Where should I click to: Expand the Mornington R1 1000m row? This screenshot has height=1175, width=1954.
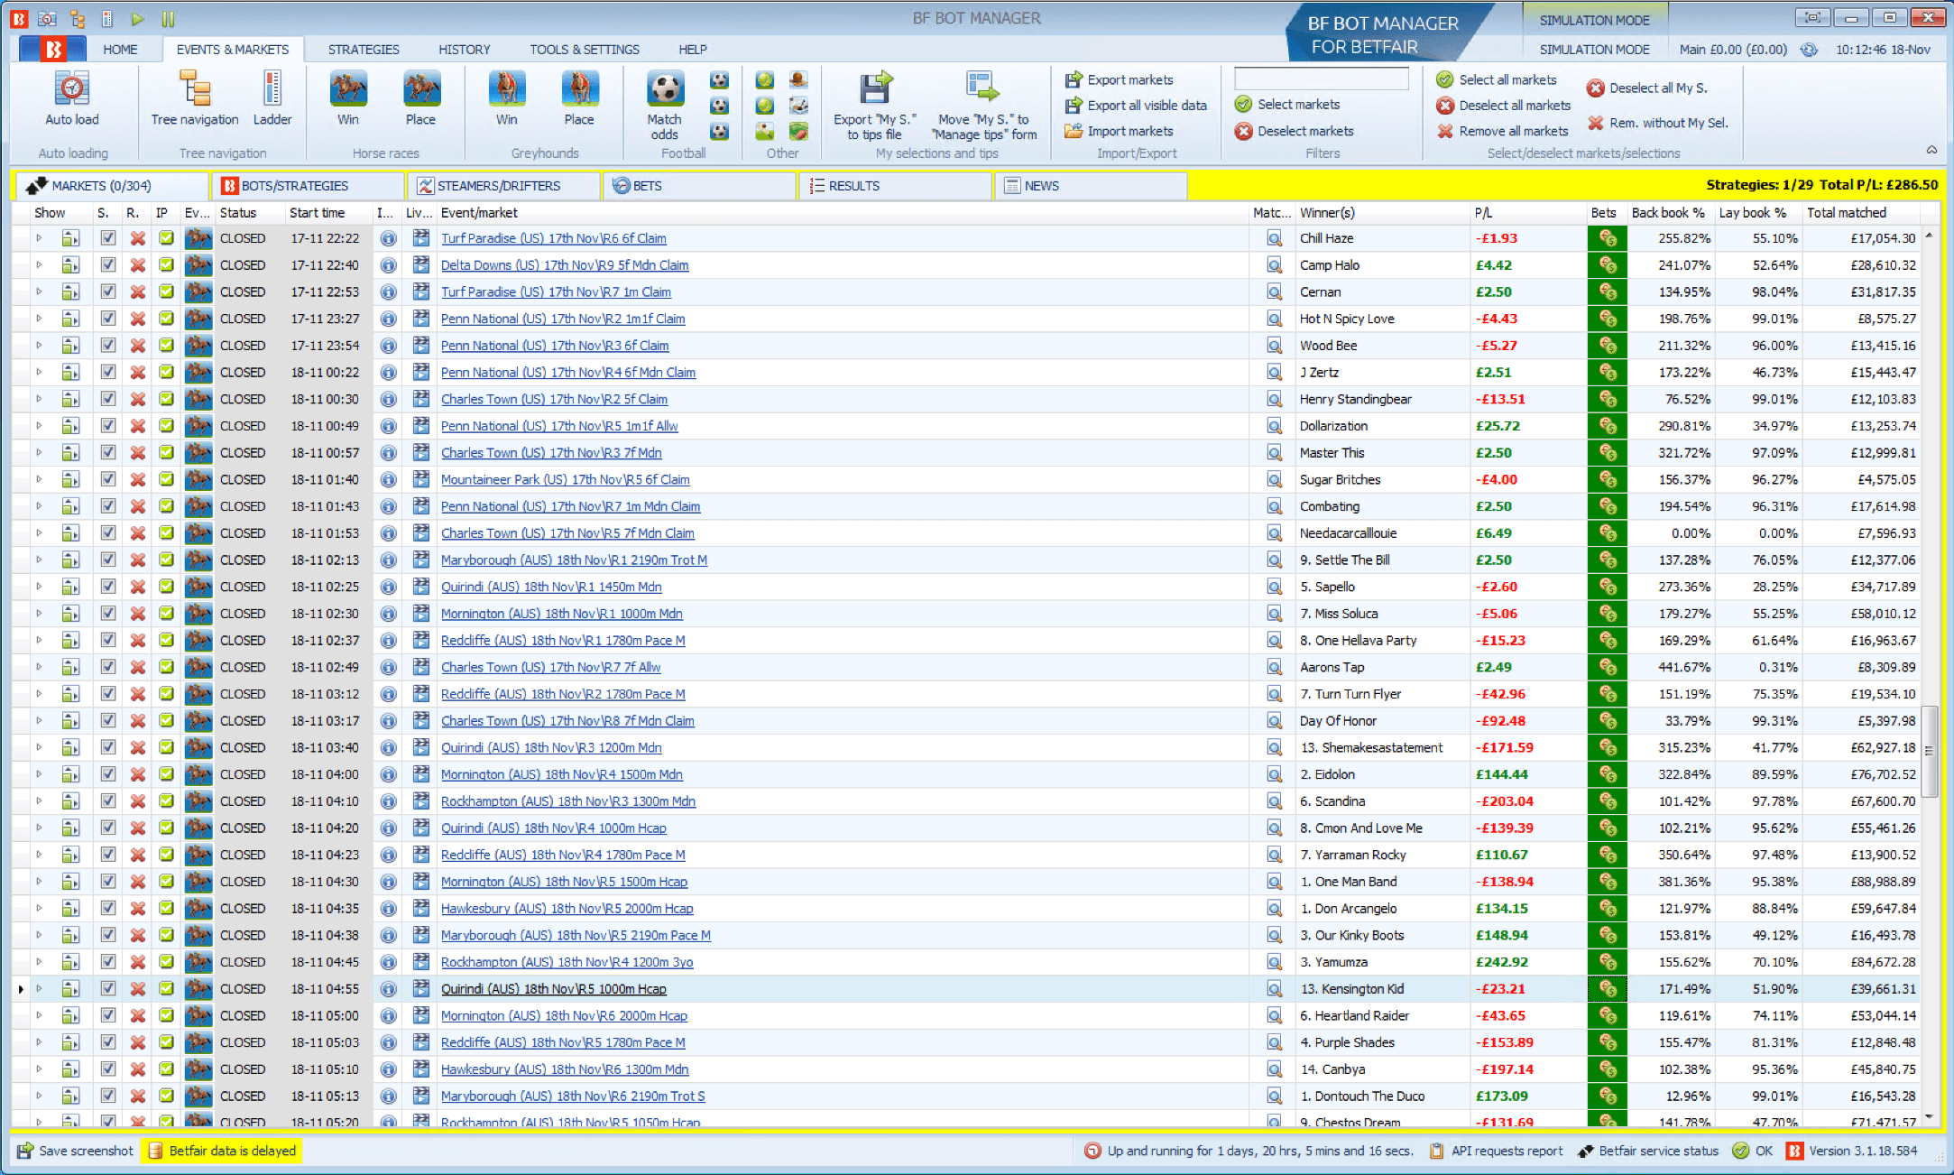[x=39, y=614]
